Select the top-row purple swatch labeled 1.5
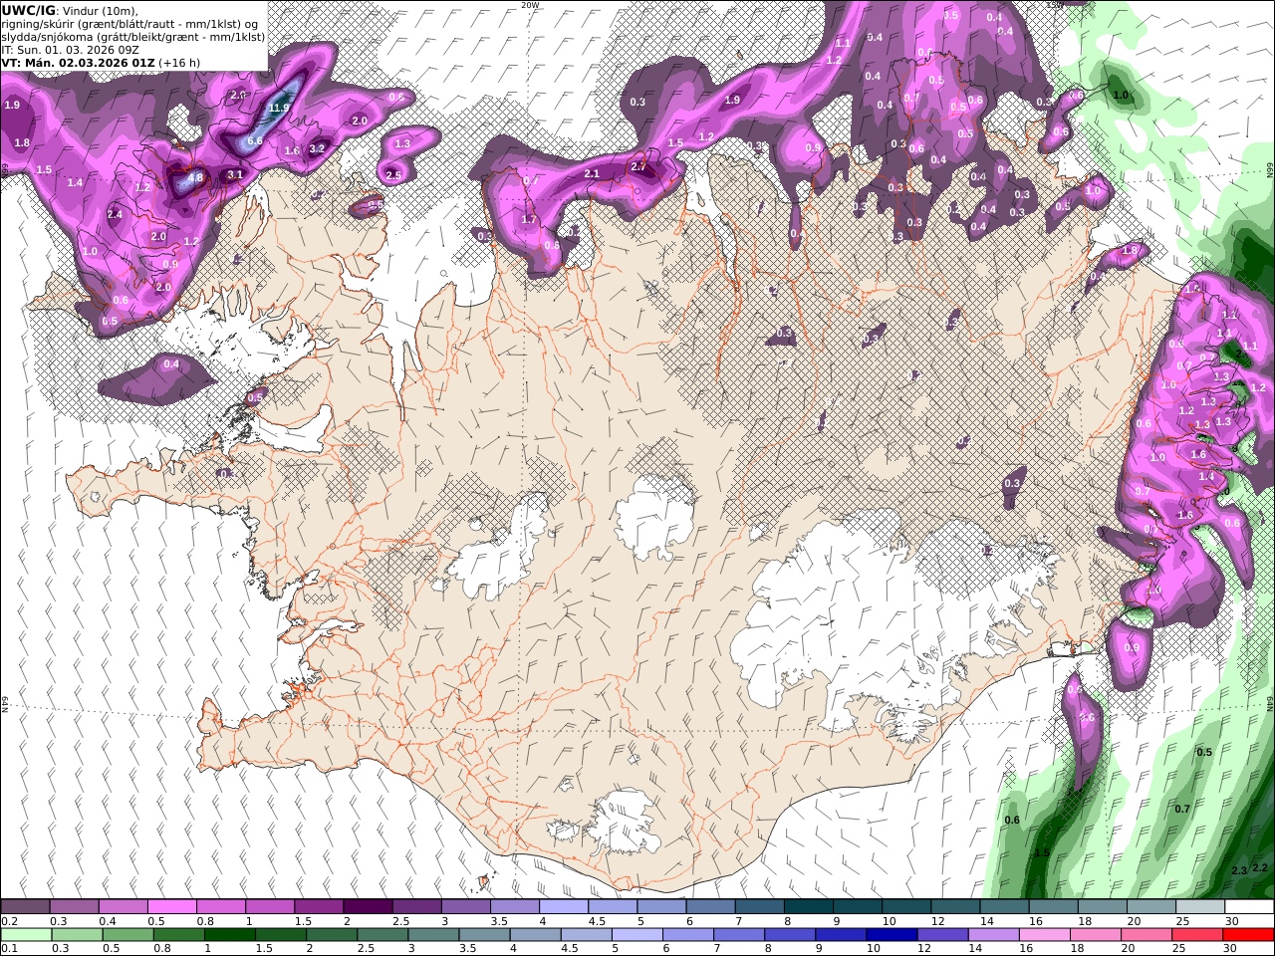Image resolution: width=1275 pixels, height=956 pixels. tap(319, 907)
